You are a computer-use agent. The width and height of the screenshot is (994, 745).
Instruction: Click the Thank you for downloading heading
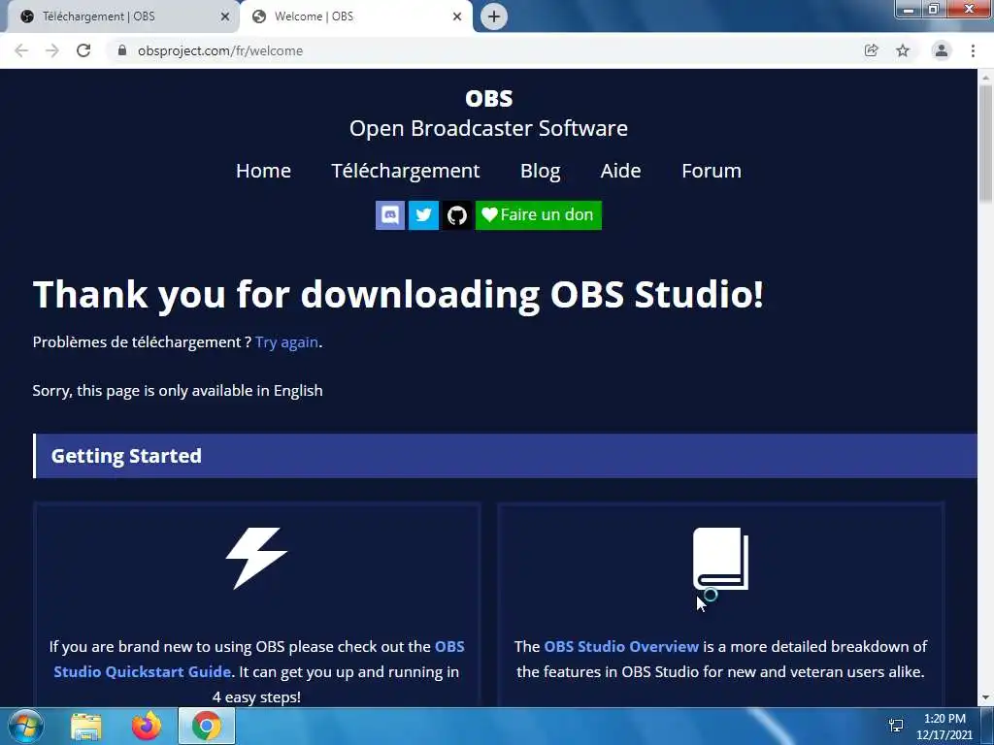pos(398,295)
